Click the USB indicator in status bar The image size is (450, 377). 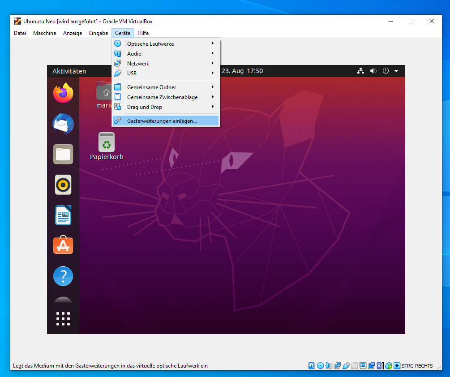346,366
